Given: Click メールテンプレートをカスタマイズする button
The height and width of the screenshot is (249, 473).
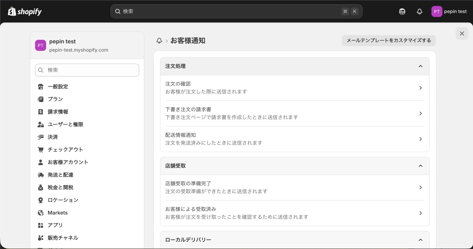Looking at the screenshot, I should click(x=389, y=40).
